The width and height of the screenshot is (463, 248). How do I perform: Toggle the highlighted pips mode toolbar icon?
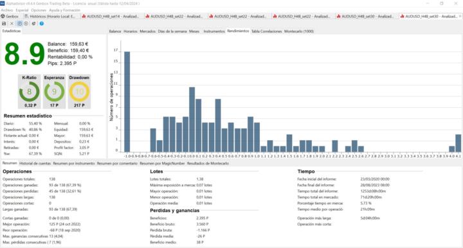20,24
